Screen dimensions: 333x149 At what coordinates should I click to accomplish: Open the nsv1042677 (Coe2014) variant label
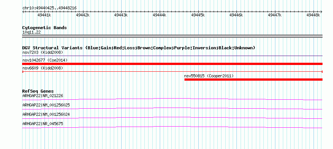click(x=45, y=60)
